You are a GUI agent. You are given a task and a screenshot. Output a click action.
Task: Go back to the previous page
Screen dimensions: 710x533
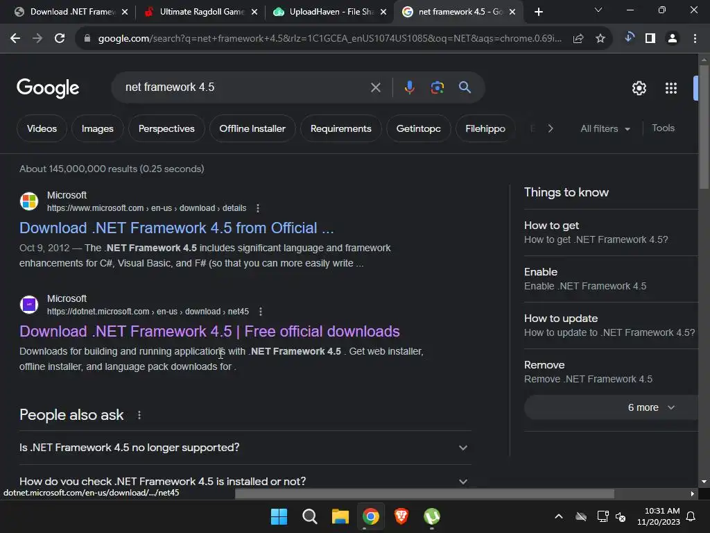[x=15, y=39]
